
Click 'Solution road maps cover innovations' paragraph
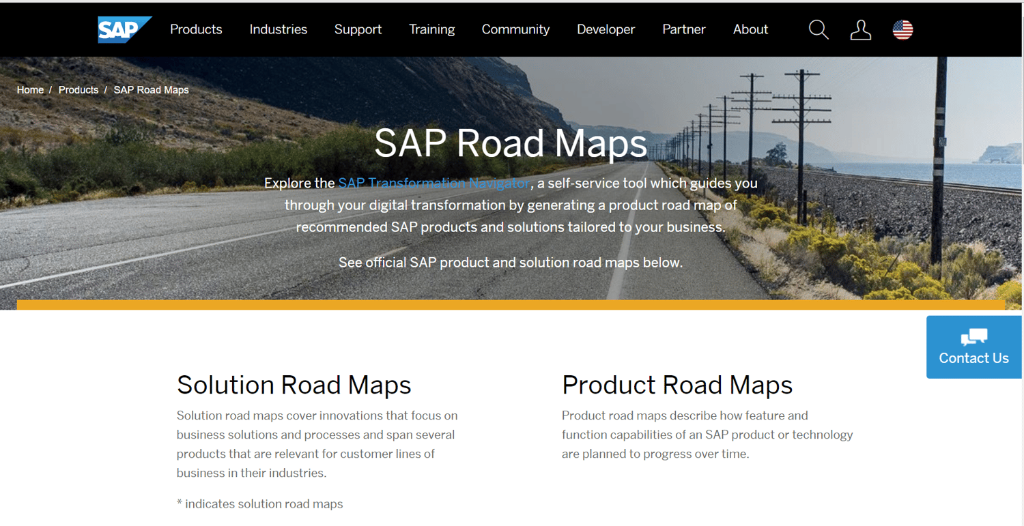[317, 444]
